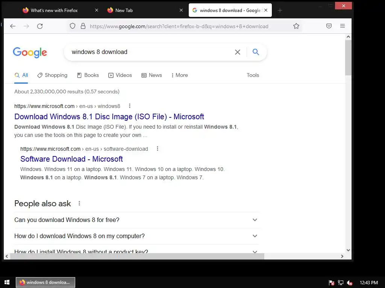Open the 'People also ask' options dots
Screen dimensions: 385x288
click(x=79, y=203)
